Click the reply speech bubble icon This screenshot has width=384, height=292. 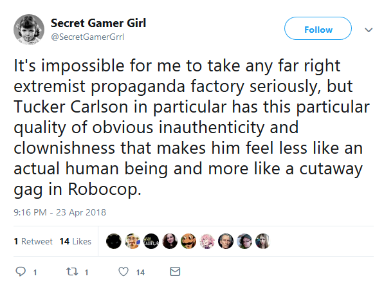coord(21,271)
